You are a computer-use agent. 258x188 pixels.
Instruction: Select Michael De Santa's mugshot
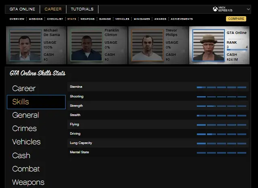pos(25,45)
